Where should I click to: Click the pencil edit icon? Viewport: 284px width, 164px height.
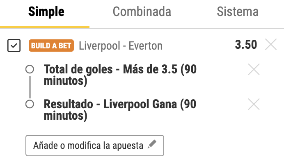152,145
